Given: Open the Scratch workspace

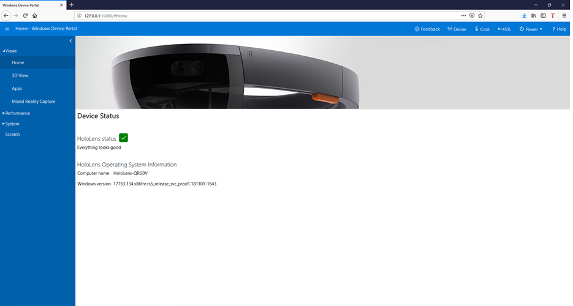Looking at the screenshot, I should pyautogui.click(x=12, y=135).
